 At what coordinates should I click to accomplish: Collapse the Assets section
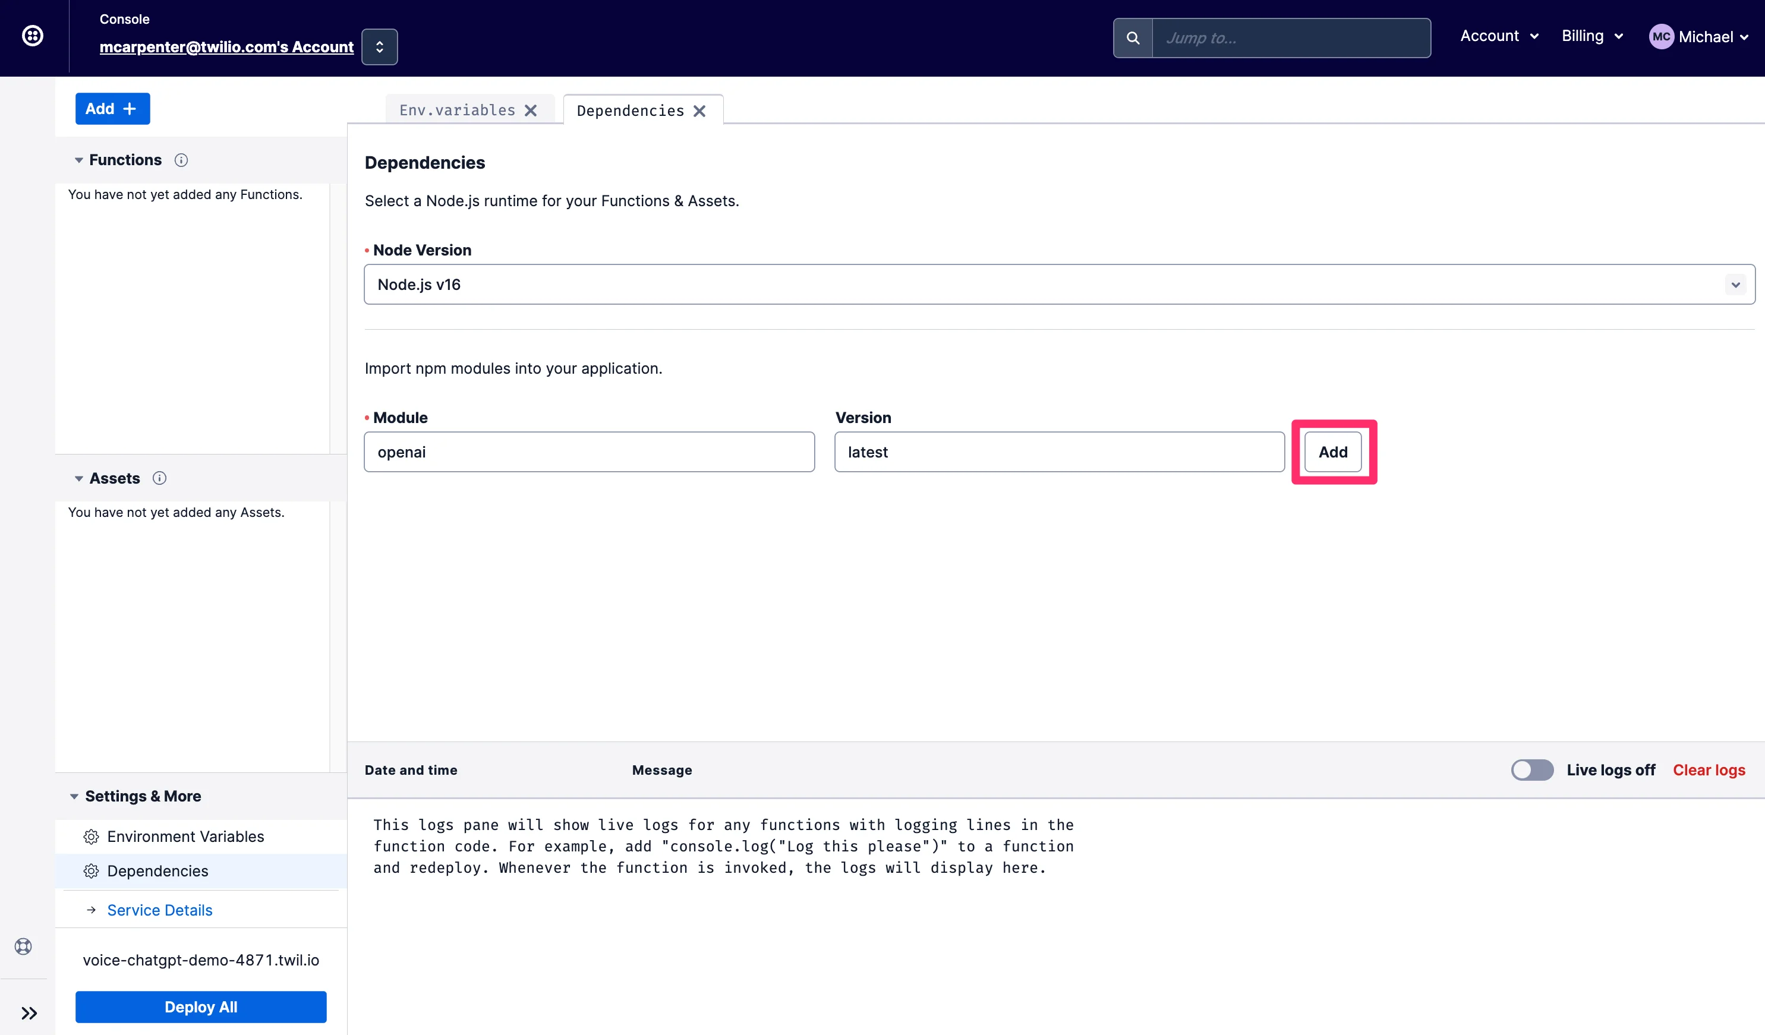(x=78, y=478)
